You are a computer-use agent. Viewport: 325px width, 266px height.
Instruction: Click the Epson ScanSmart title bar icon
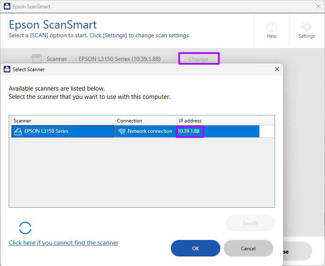coord(7,7)
